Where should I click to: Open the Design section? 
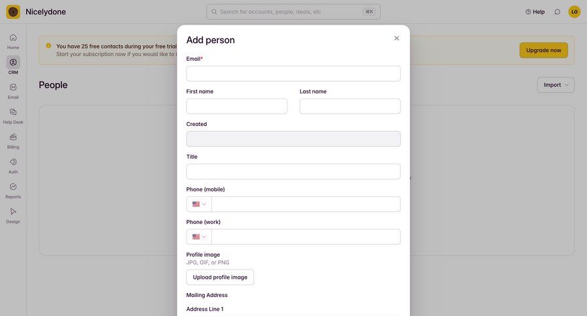click(13, 215)
